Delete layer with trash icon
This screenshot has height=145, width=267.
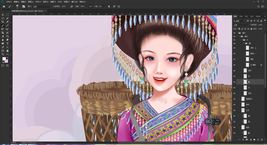[x=262, y=140]
